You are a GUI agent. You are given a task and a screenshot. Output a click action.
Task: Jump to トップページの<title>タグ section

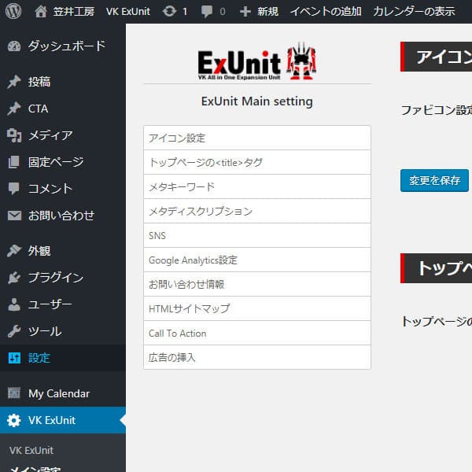257,162
